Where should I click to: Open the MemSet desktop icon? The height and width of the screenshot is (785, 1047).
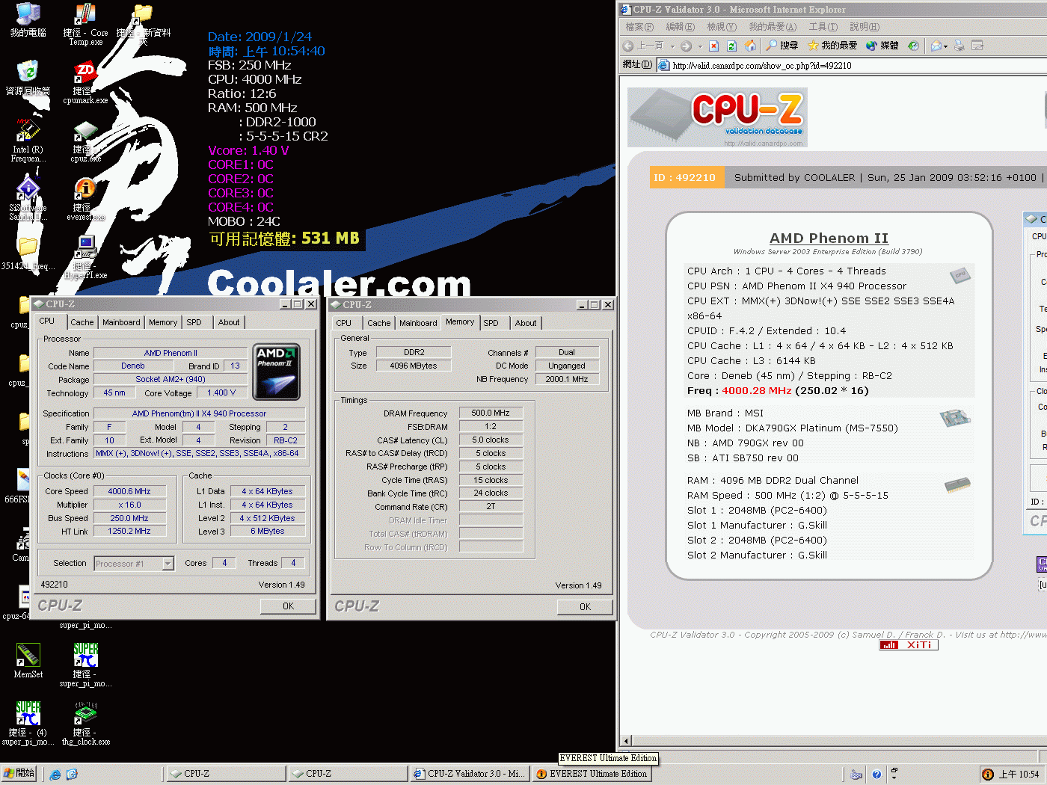click(x=28, y=661)
